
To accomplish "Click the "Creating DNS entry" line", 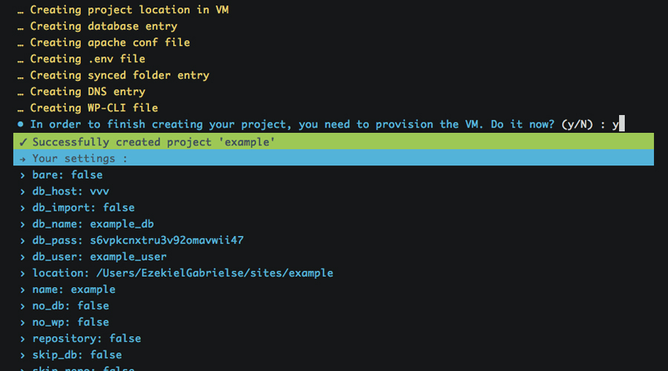I will coord(88,91).
